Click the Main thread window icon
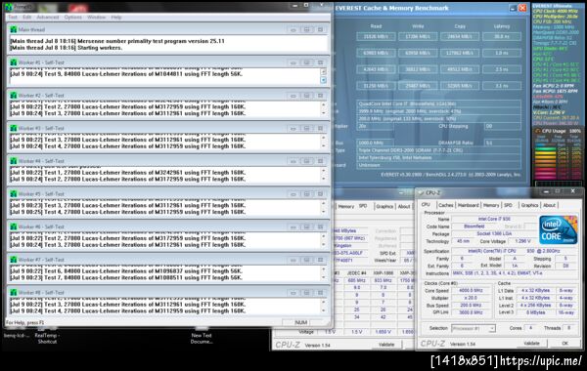 click(14, 29)
